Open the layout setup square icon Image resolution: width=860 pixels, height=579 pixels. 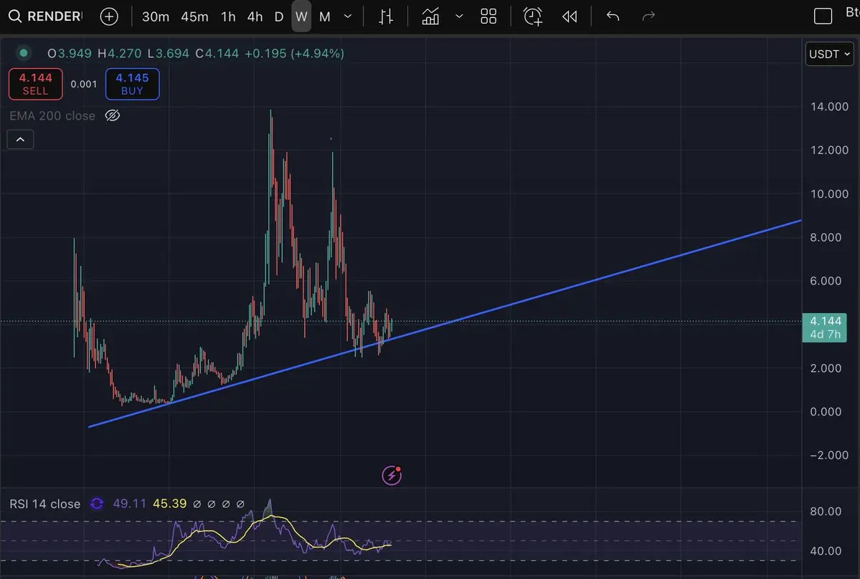click(x=823, y=16)
